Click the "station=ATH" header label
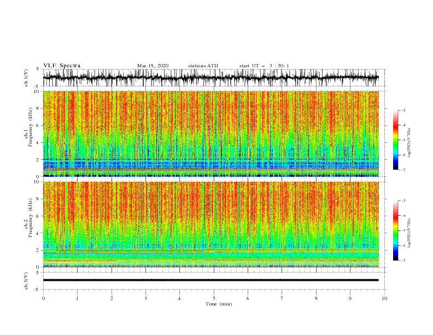Screen dimensions: 433x335 click(x=203, y=66)
